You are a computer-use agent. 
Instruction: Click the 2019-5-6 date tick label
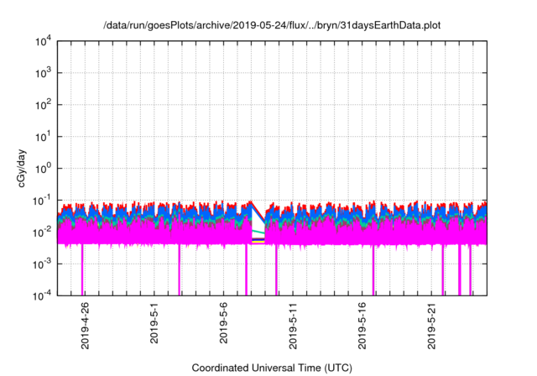pyautogui.click(x=223, y=322)
